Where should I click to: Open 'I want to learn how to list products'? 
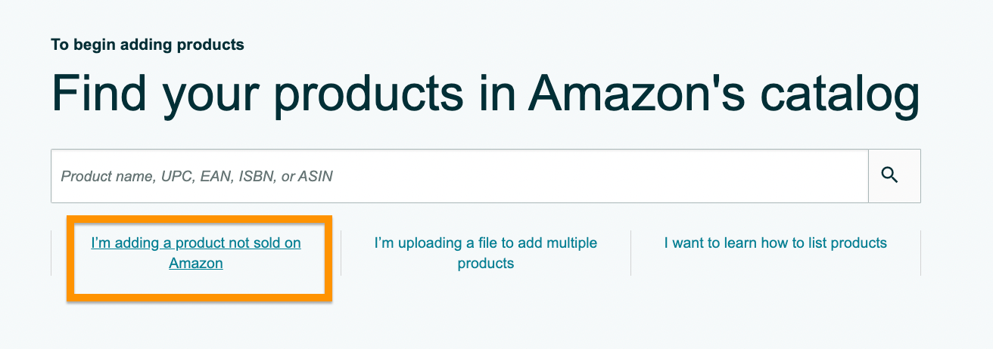(x=776, y=243)
